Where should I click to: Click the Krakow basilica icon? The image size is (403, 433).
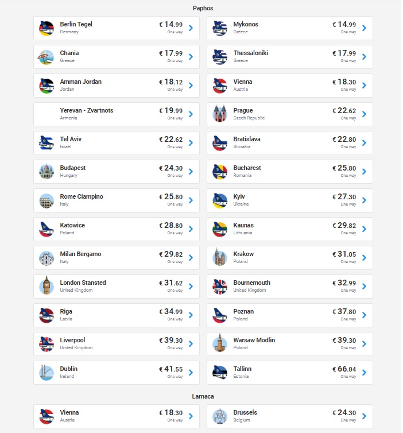(220, 257)
